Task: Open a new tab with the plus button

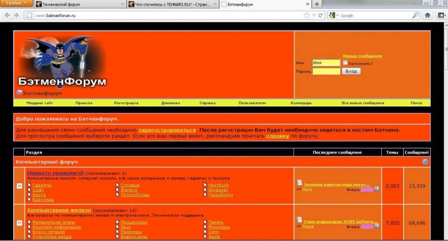Action: pyautogui.click(x=317, y=4)
